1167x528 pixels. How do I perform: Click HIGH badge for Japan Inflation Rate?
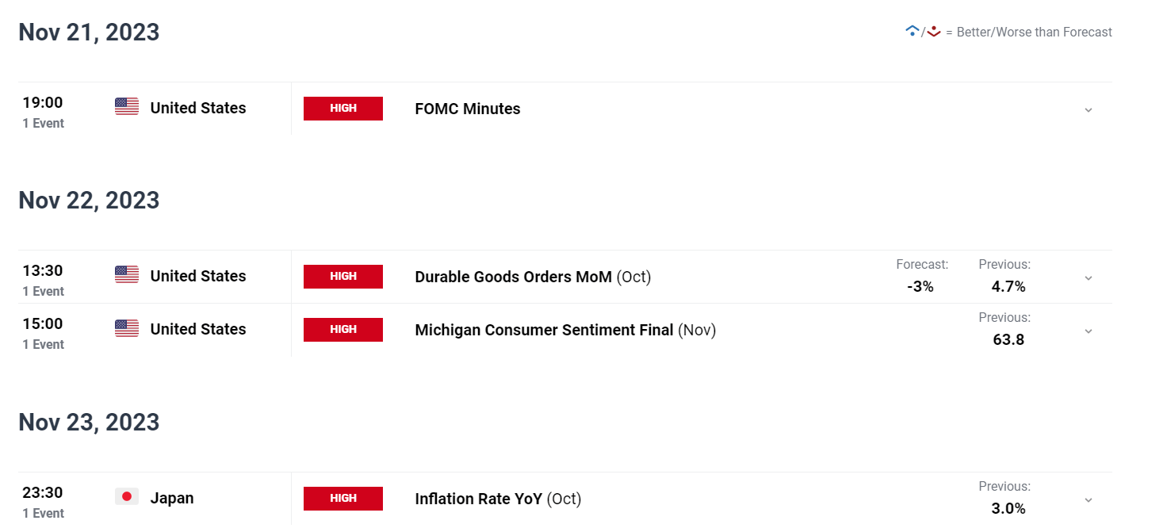343,499
